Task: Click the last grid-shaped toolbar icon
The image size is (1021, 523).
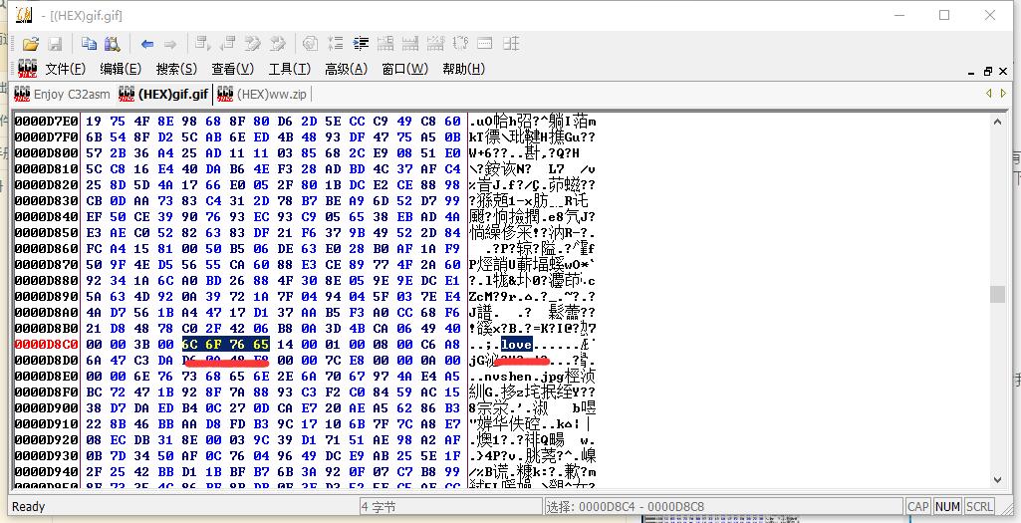Action: click(x=511, y=44)
